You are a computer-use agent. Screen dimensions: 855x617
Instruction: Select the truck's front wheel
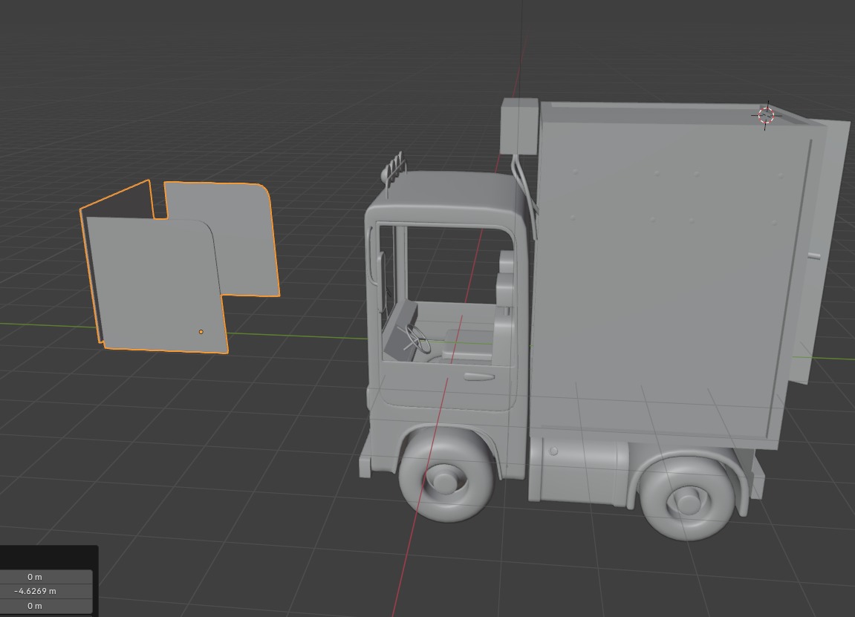point(446,475)
